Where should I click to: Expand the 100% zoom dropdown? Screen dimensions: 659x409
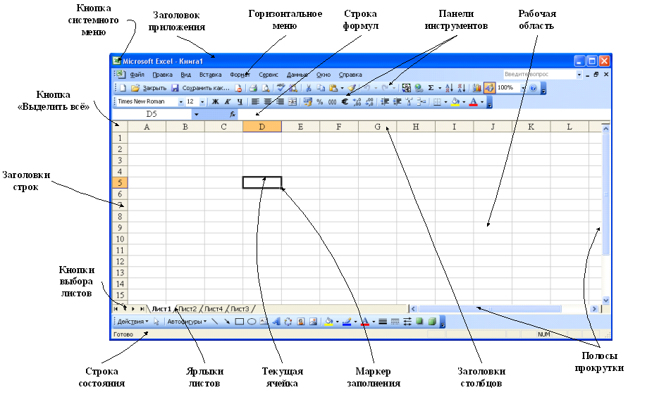[523, 88]
